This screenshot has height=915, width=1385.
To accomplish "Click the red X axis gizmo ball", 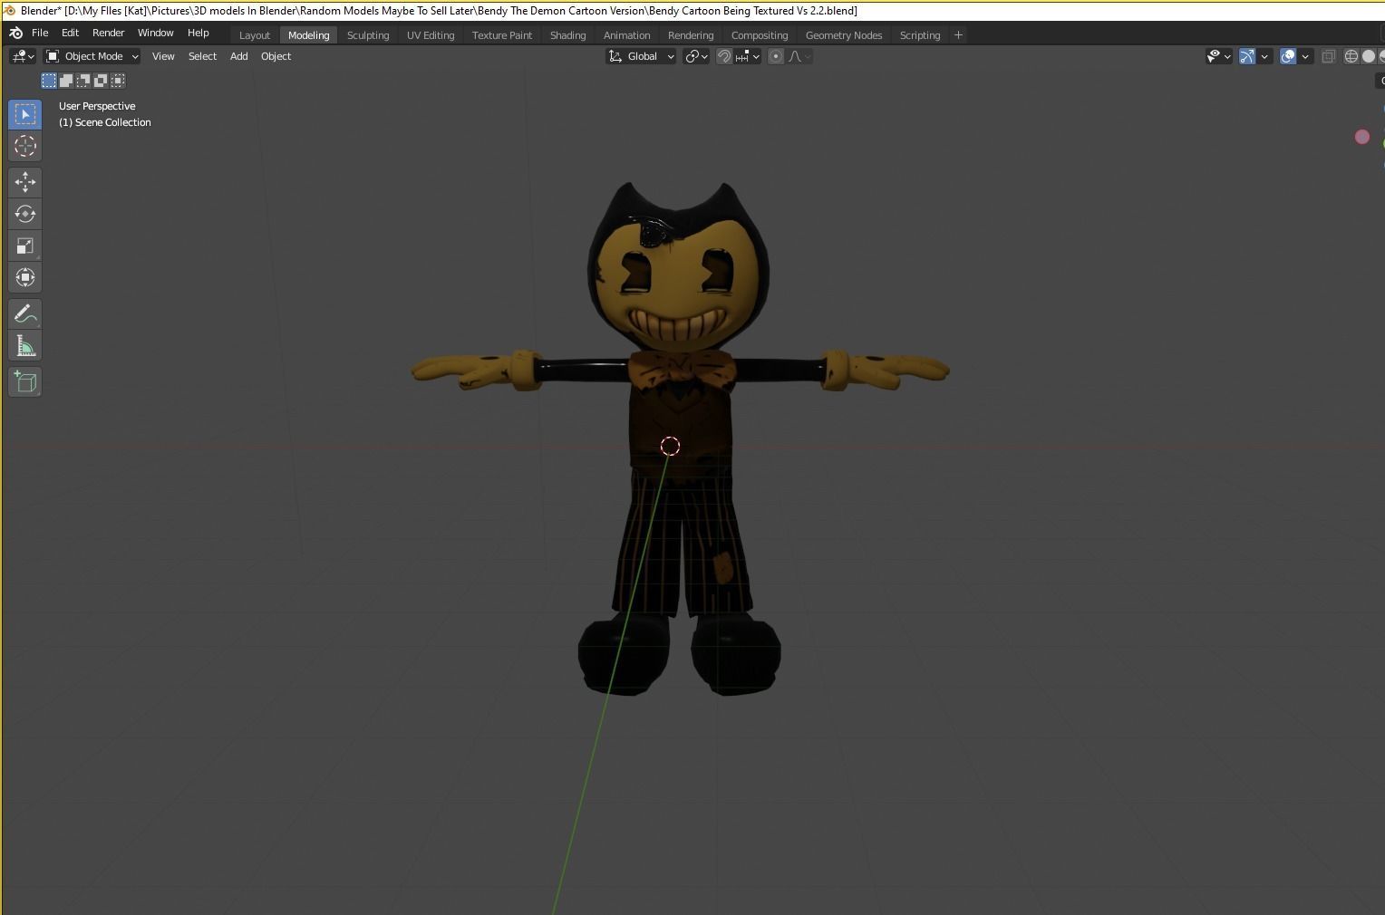I will 1362,137.
